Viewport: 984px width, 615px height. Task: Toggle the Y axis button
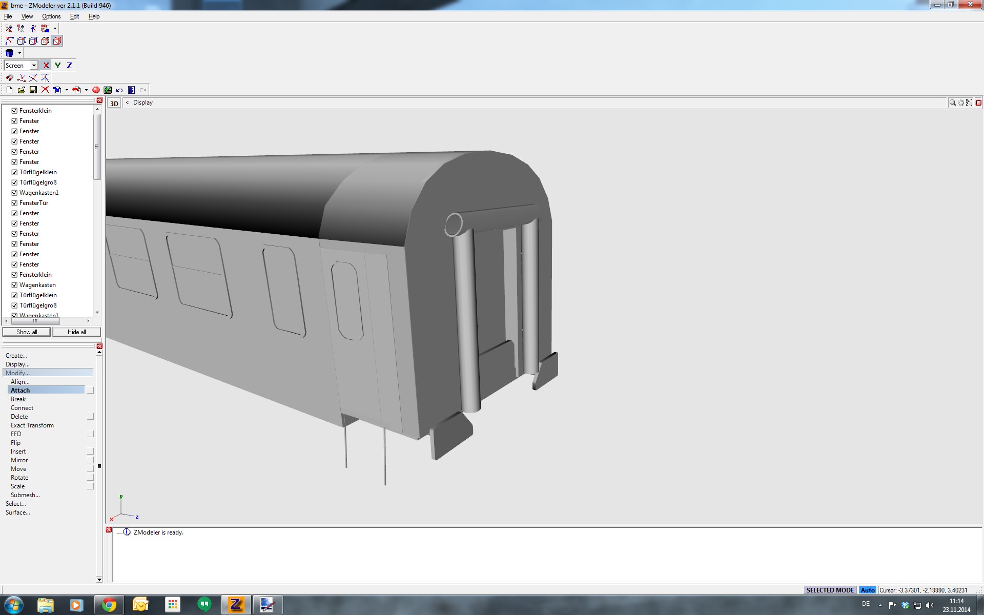tap(57, 65)
